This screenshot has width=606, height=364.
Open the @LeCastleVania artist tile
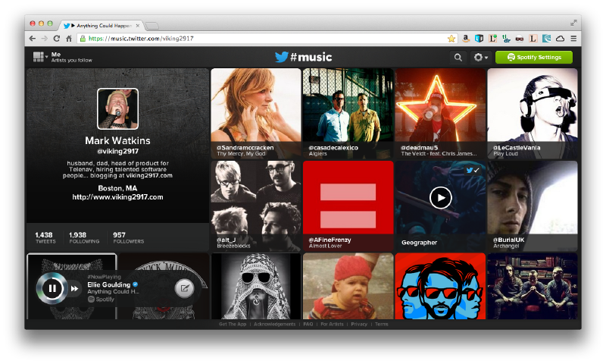point(533,113)
